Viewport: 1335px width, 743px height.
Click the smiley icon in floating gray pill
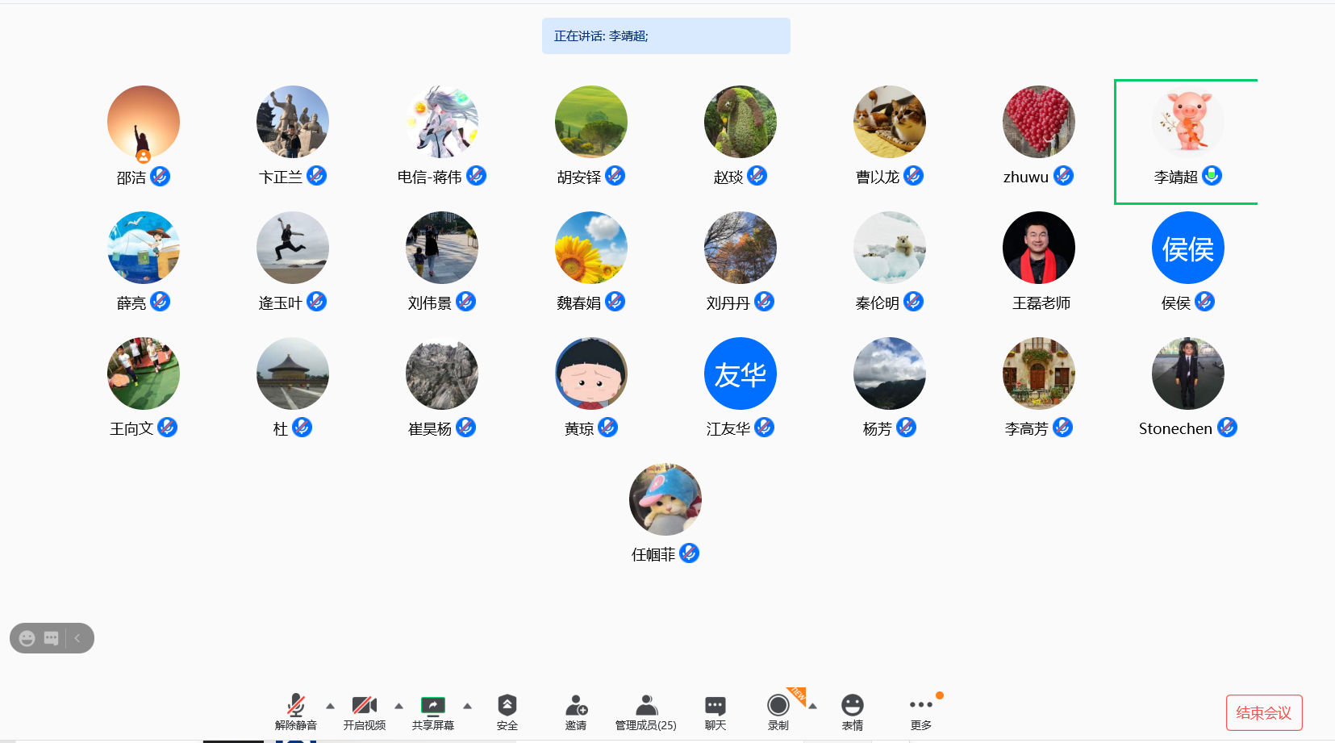[x=27, y=638]
